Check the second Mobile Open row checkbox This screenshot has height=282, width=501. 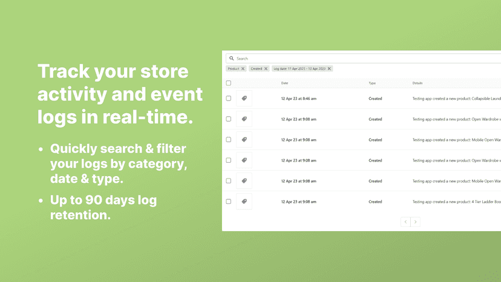(229, 181)
